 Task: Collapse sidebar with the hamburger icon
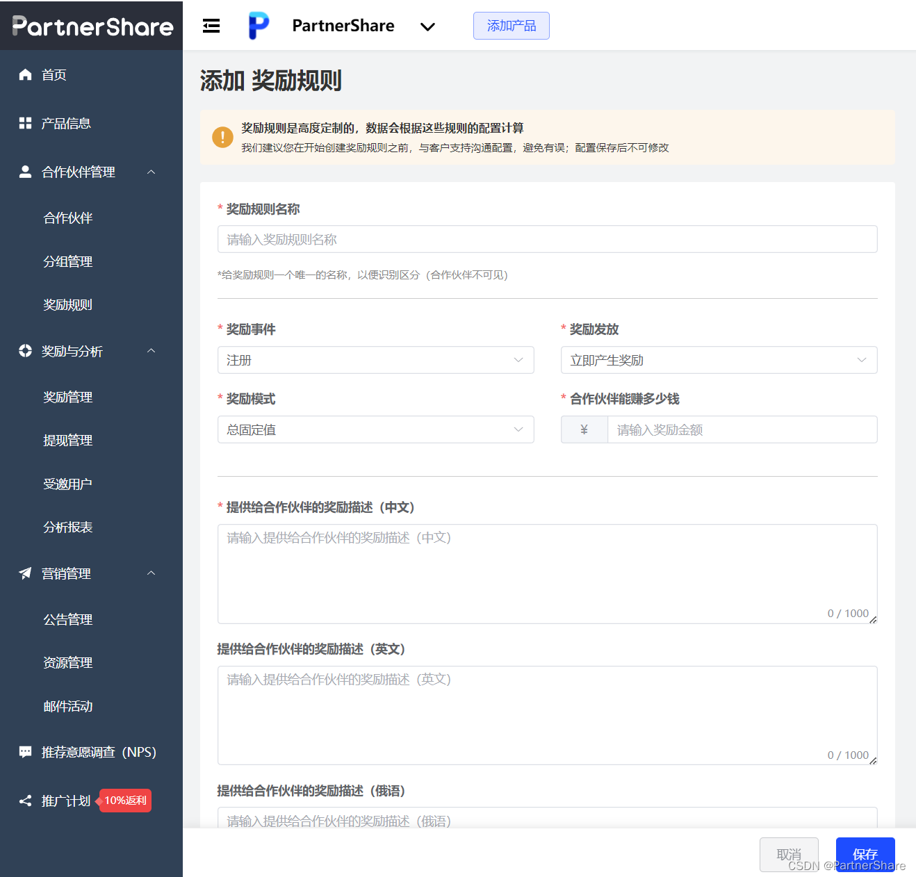(211, 25)
